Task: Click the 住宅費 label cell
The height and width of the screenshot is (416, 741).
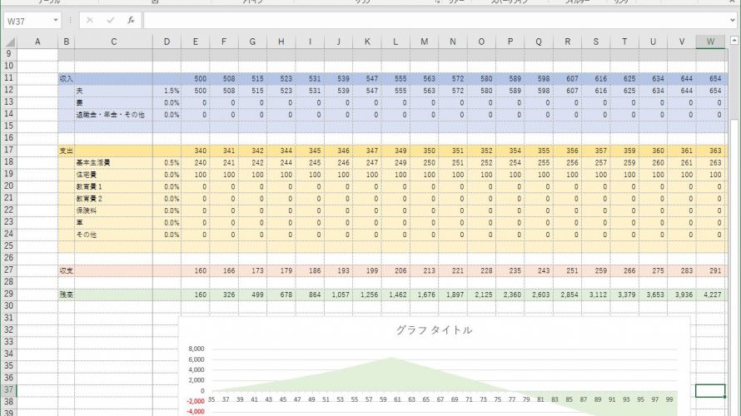Action: [113, 175]
